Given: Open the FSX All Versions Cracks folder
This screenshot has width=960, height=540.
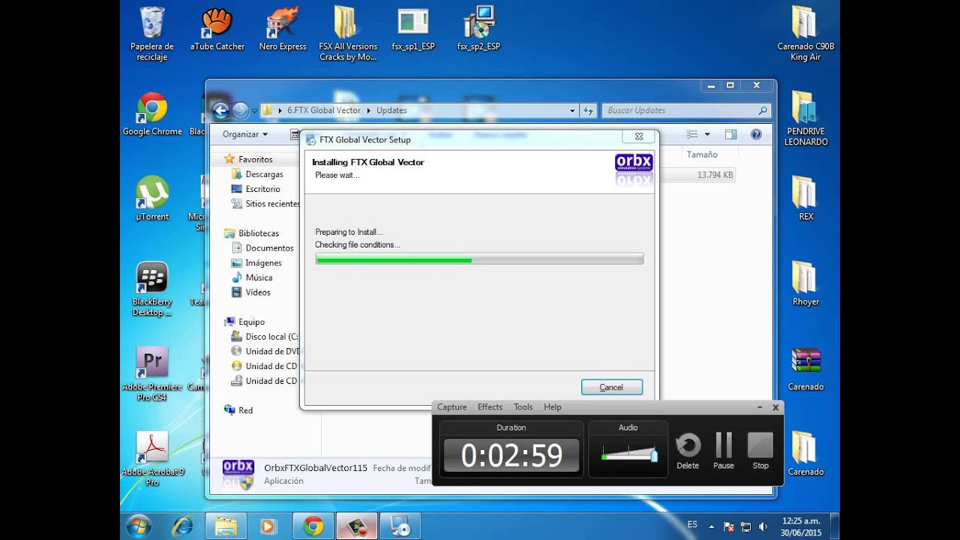Looking at the screenshot, I should point(348,34).
